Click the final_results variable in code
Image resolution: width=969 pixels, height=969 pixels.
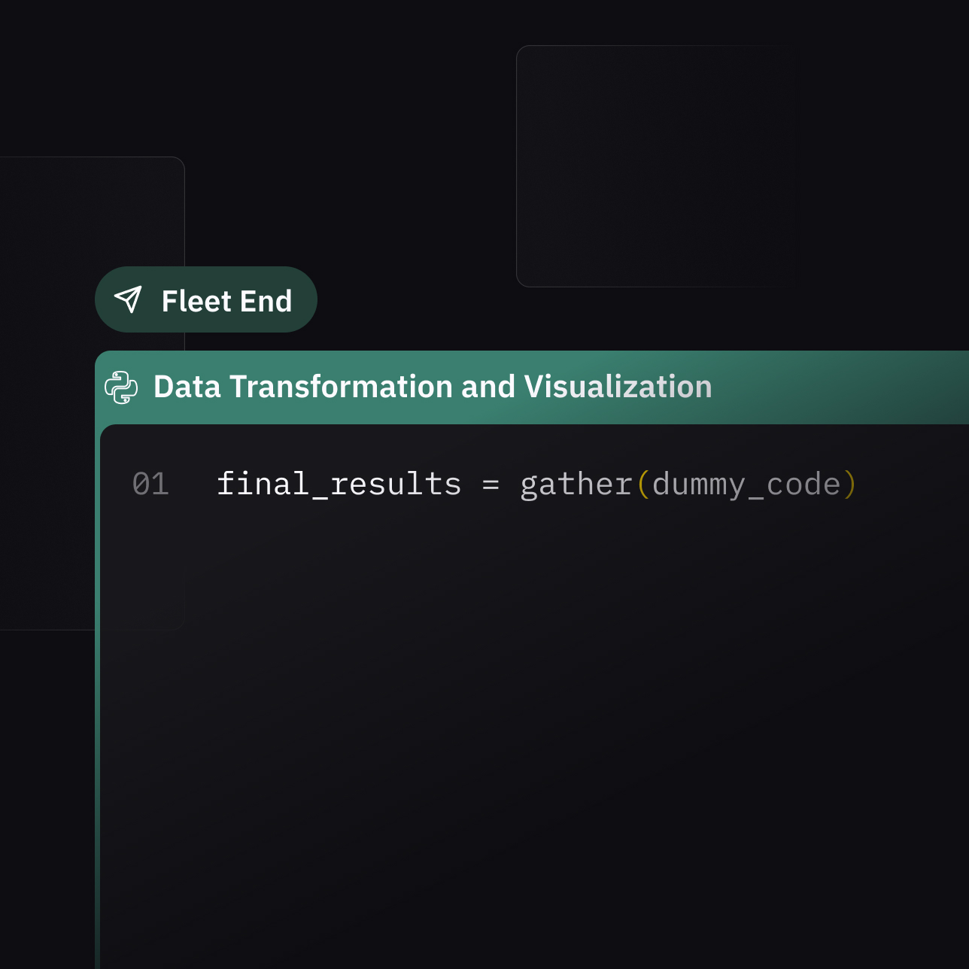click(339, 484)
